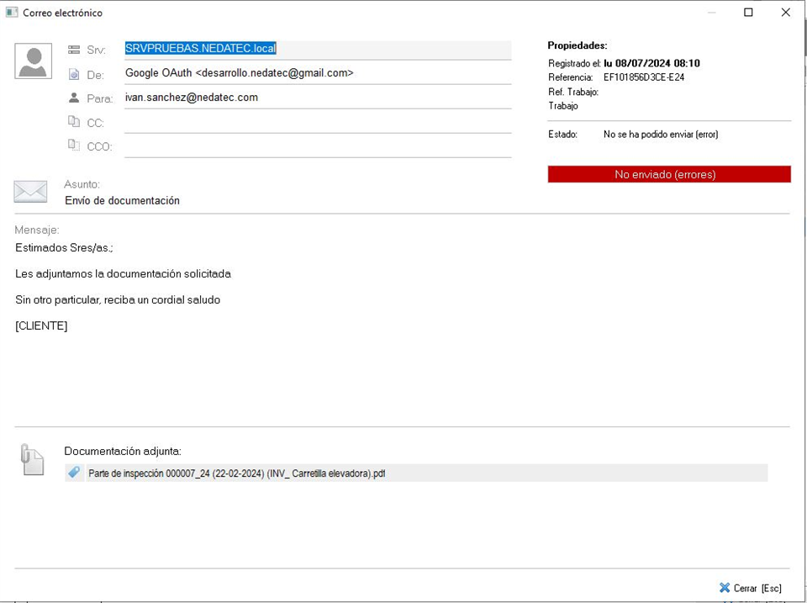807x603 pixels.
Task: Click the empty CC field
Action: pyautogui.click(x=318, y=122)
